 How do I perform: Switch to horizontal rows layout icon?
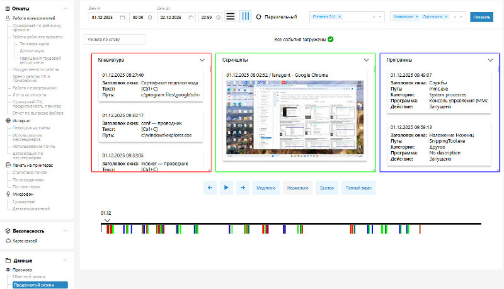tap(231, 16)
